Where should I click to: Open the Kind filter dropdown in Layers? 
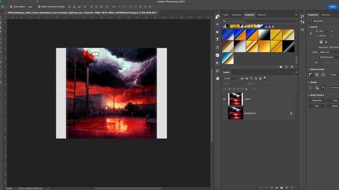(231, 79)
